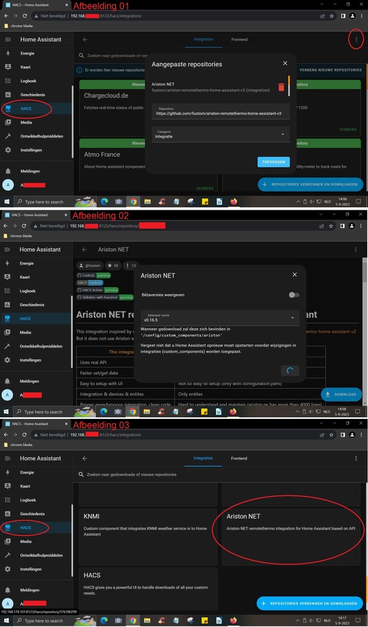
Task: Open the Windows notification center in Afbeelding 01
Action: click(x=359, y=202)
